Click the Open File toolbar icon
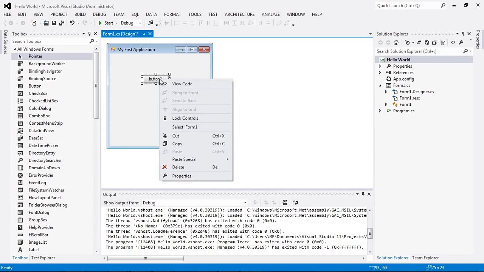Viewport: 484px width, 272px height. 46,23
